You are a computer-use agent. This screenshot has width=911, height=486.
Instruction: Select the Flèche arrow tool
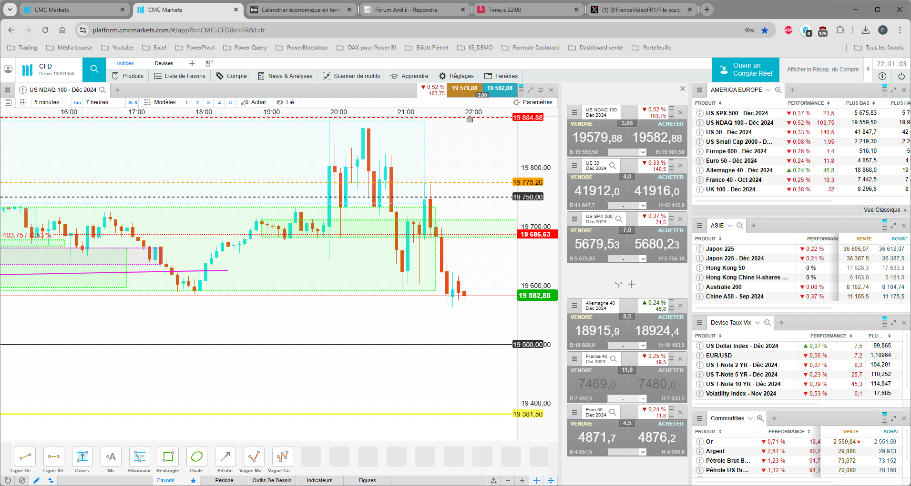click(225, 457)
